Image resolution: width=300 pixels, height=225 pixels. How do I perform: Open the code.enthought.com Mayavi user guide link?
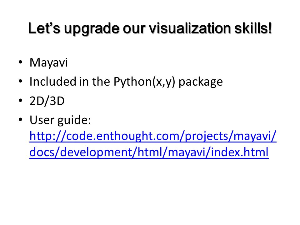coord(153,137)
